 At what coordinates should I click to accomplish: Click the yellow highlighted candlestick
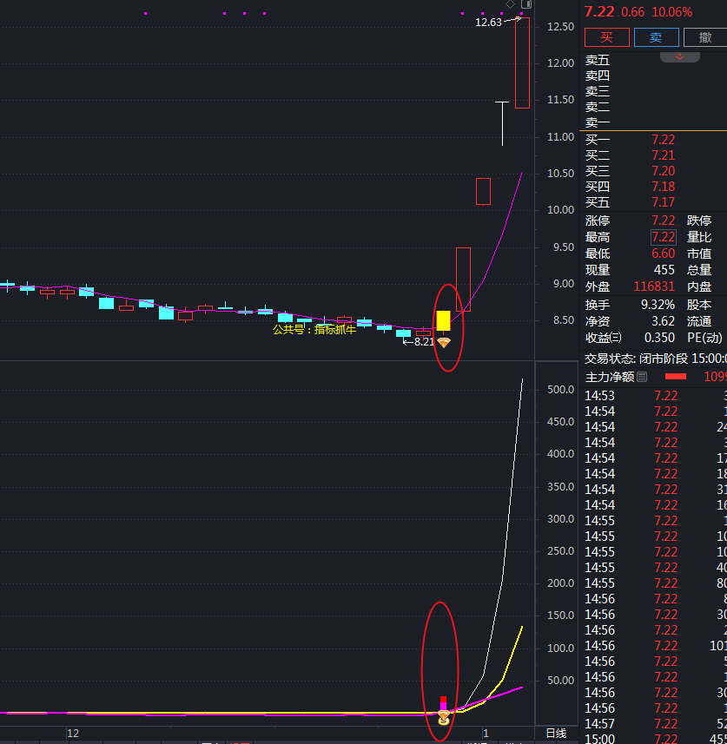444,321
